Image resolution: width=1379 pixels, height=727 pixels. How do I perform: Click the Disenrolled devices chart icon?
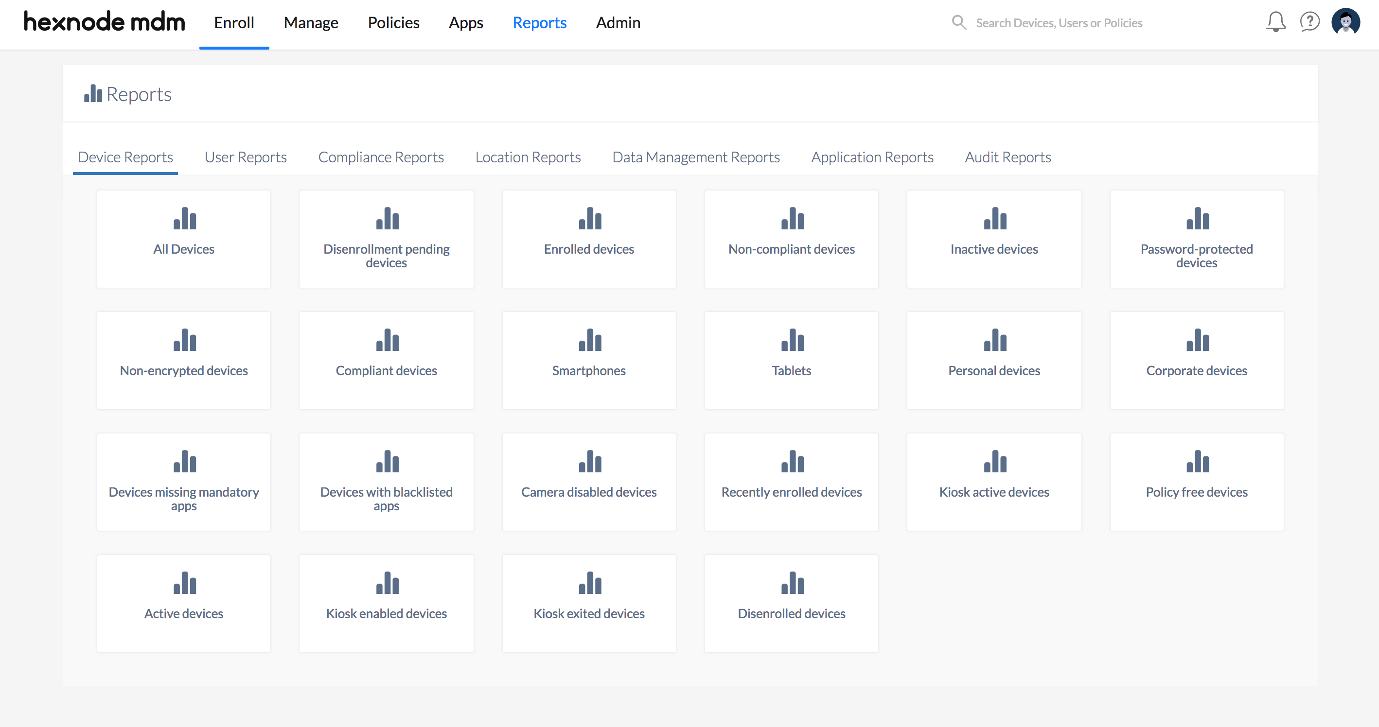coord(792,583)
